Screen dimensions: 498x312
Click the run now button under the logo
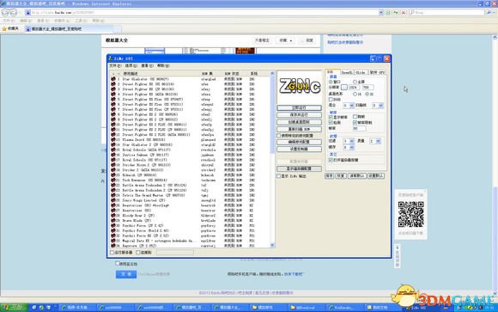point(299,107)
